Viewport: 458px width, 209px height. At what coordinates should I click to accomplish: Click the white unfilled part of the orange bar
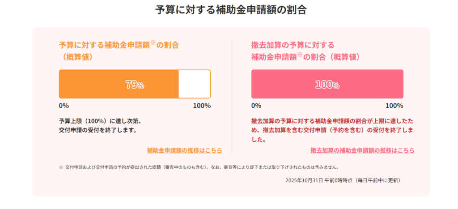[194, 84]
